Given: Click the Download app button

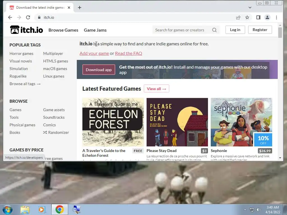Looking at the screenshot, I should (99, 70).
